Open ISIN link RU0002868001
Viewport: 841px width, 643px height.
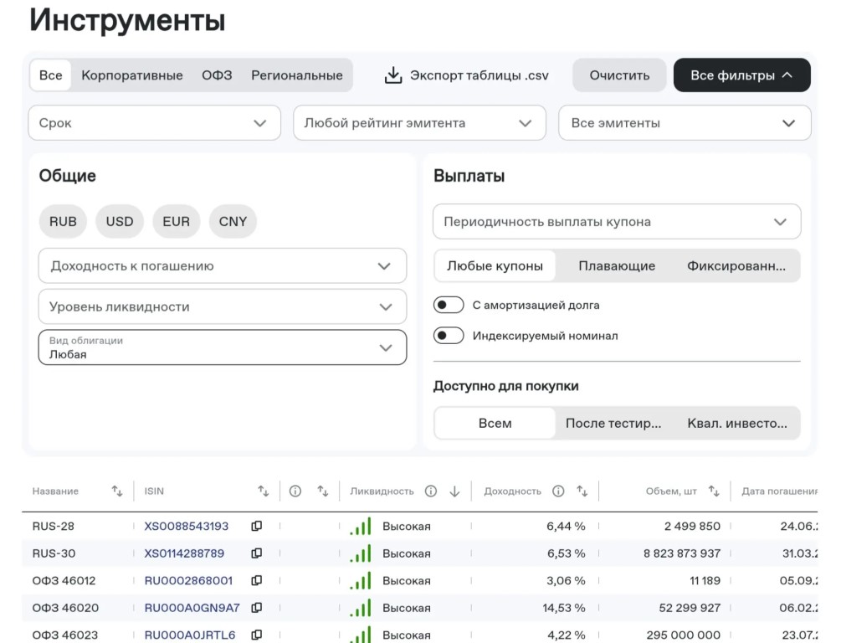pyautogui.click(x=188, y=580)
